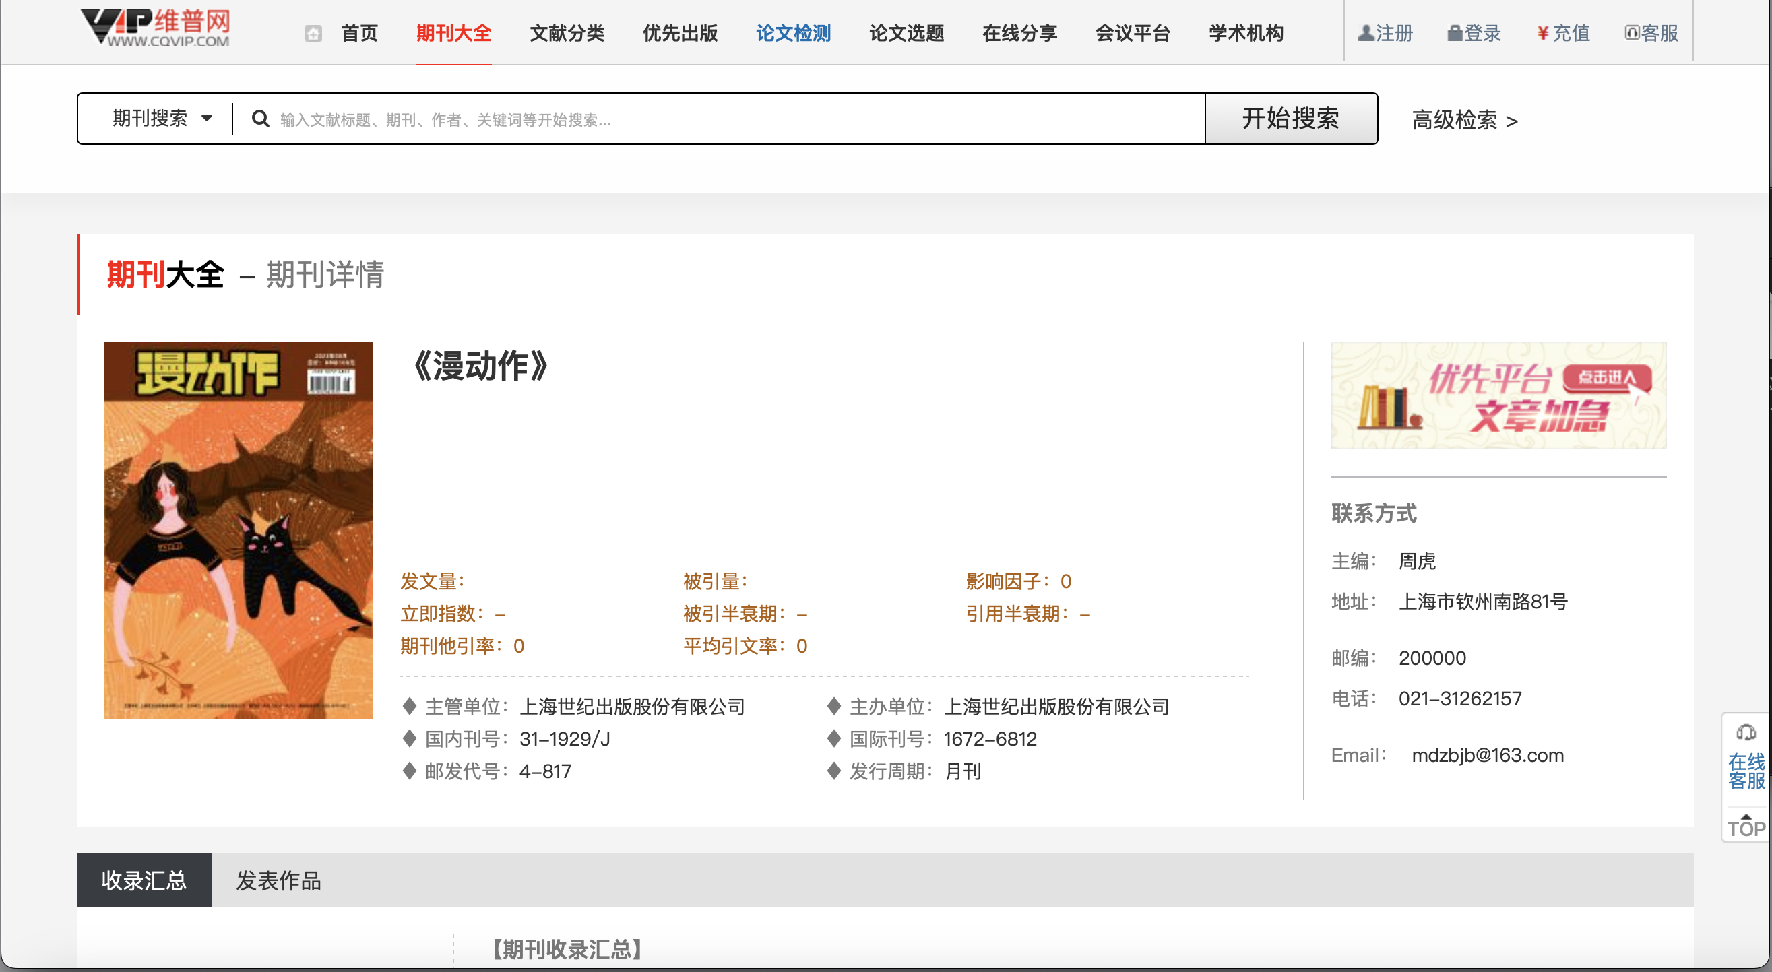The height and width of the screenshot is (972, 1772).
Task: Open the 期刊搜索 dropdown
Action: coord(162,119)
